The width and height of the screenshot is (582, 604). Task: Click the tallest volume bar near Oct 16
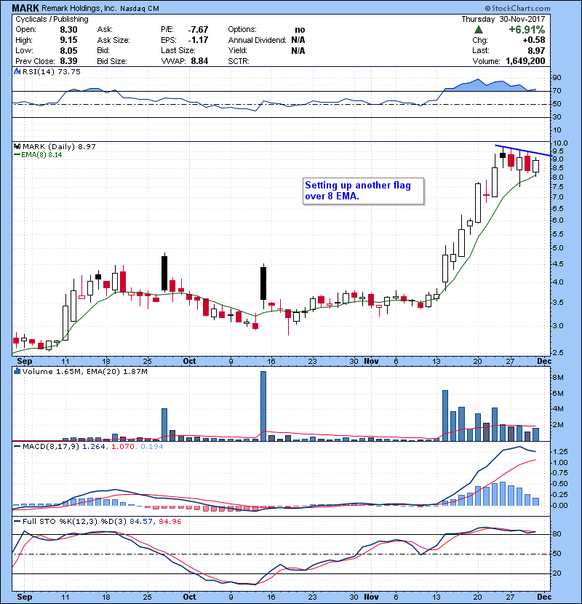click(x=263, y=406)
